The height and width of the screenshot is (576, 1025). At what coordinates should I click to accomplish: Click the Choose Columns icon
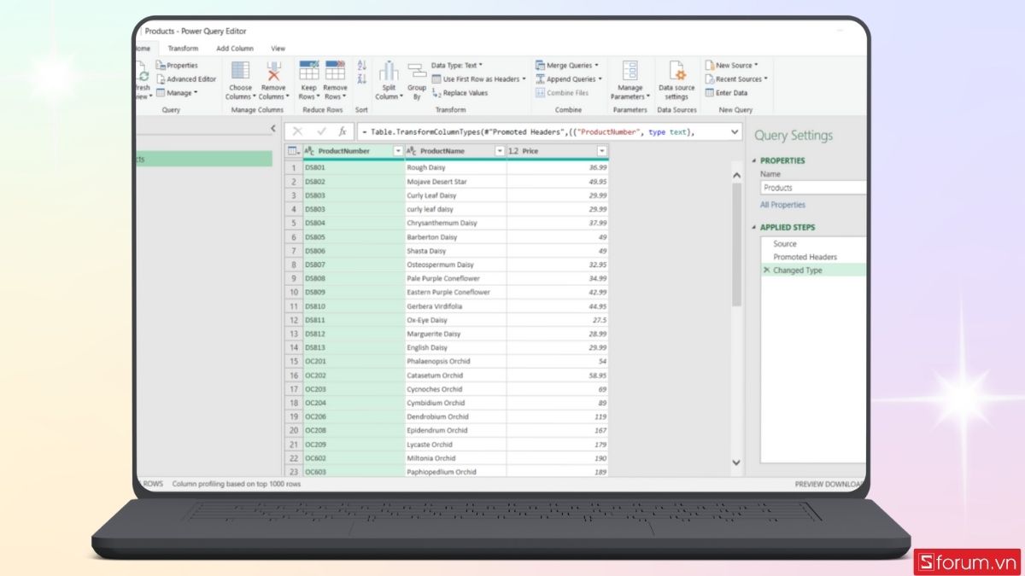tap(240, 72)
